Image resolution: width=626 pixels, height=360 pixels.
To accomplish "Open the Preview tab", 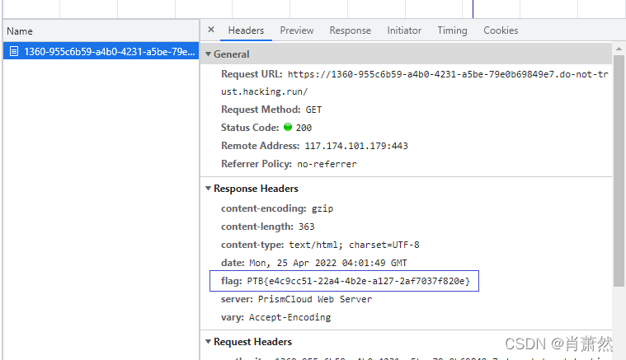I will pos(297,30).
